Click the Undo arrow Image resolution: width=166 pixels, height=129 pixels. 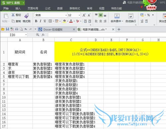coord(26,29)
